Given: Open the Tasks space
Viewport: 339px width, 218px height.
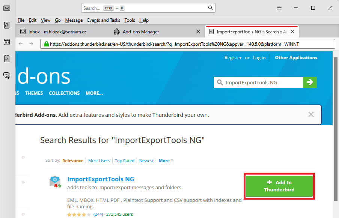Looking at the screenshot, I should coord(7,59).
